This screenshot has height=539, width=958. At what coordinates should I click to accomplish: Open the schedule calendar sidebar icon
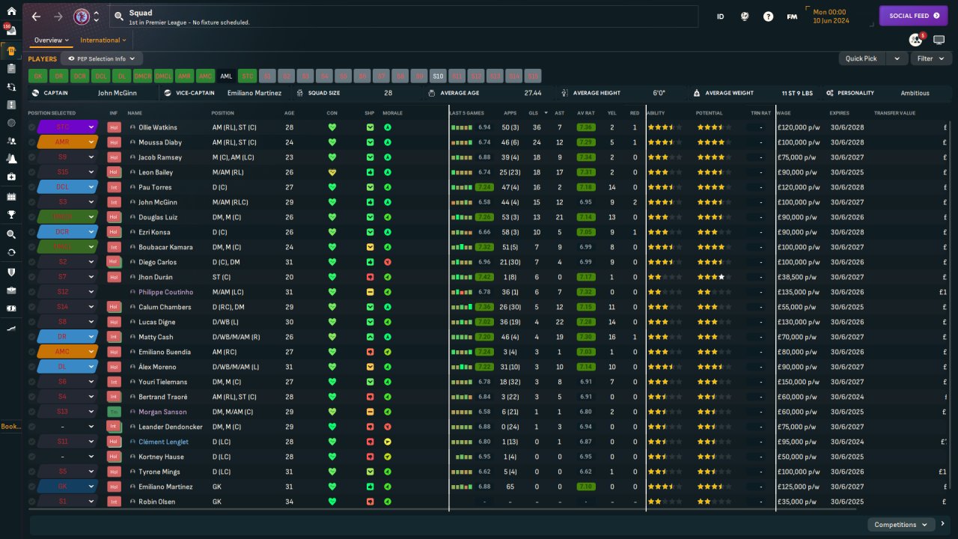tap(11, 196)
